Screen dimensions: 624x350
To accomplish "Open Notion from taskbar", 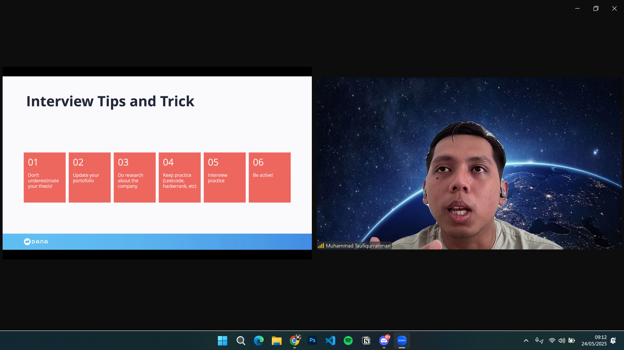I will click(366, 341).
